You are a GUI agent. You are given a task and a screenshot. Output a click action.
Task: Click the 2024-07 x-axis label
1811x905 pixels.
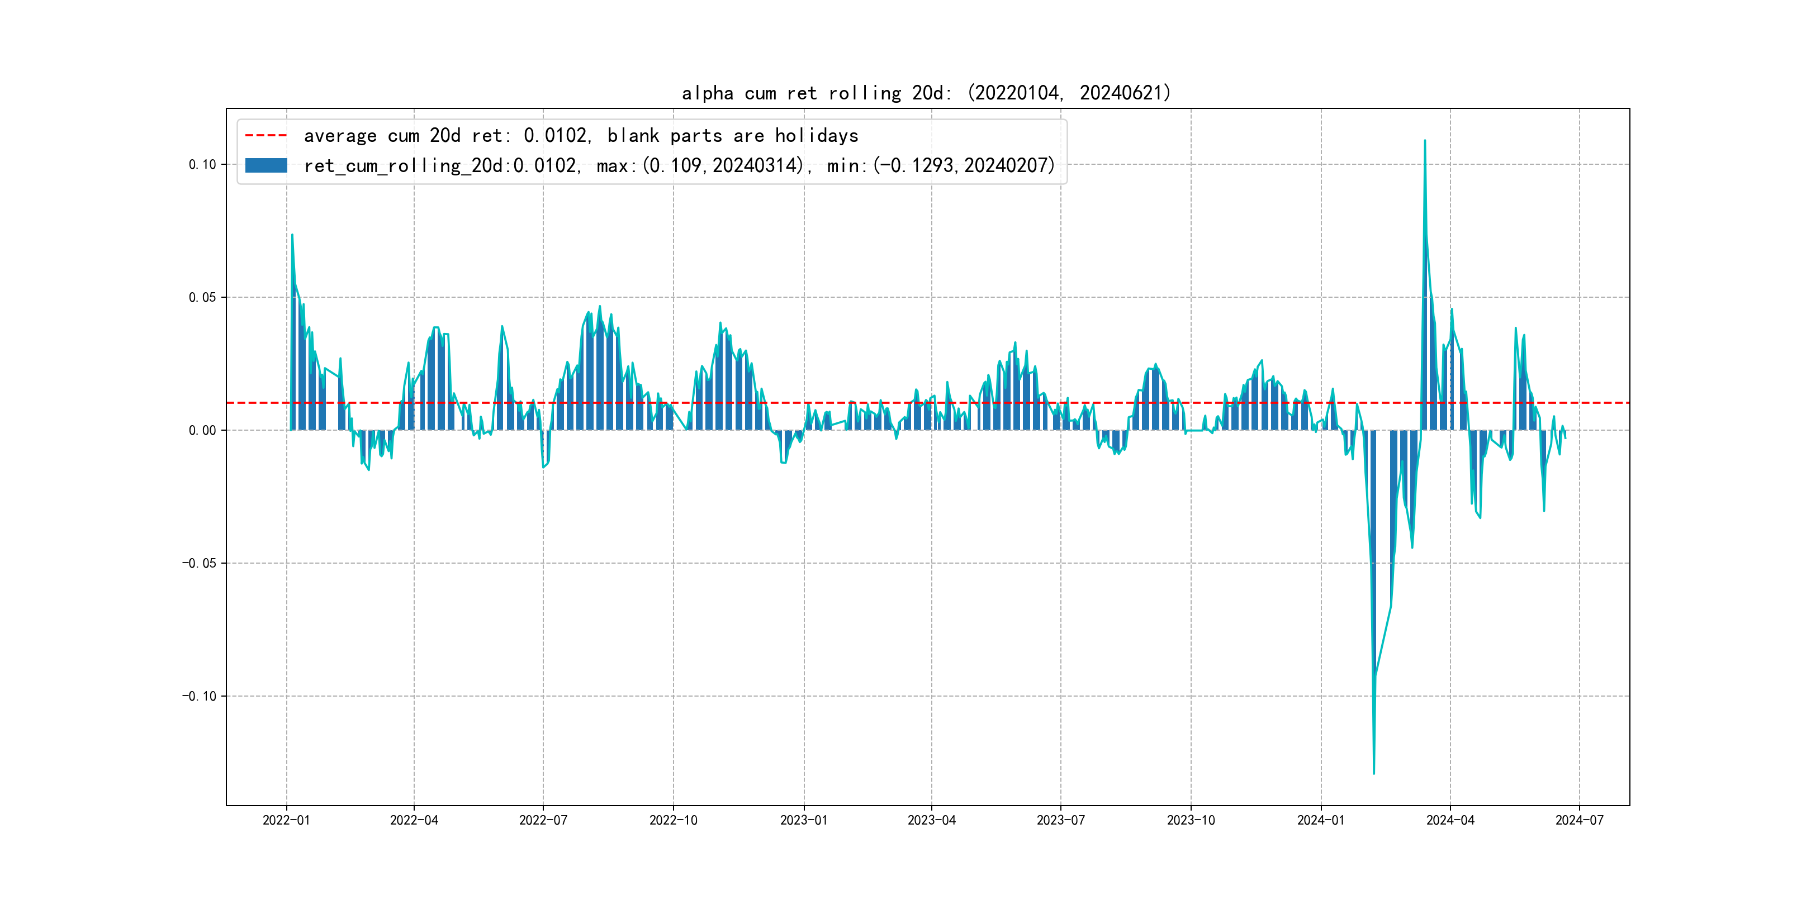[1579, 820]
